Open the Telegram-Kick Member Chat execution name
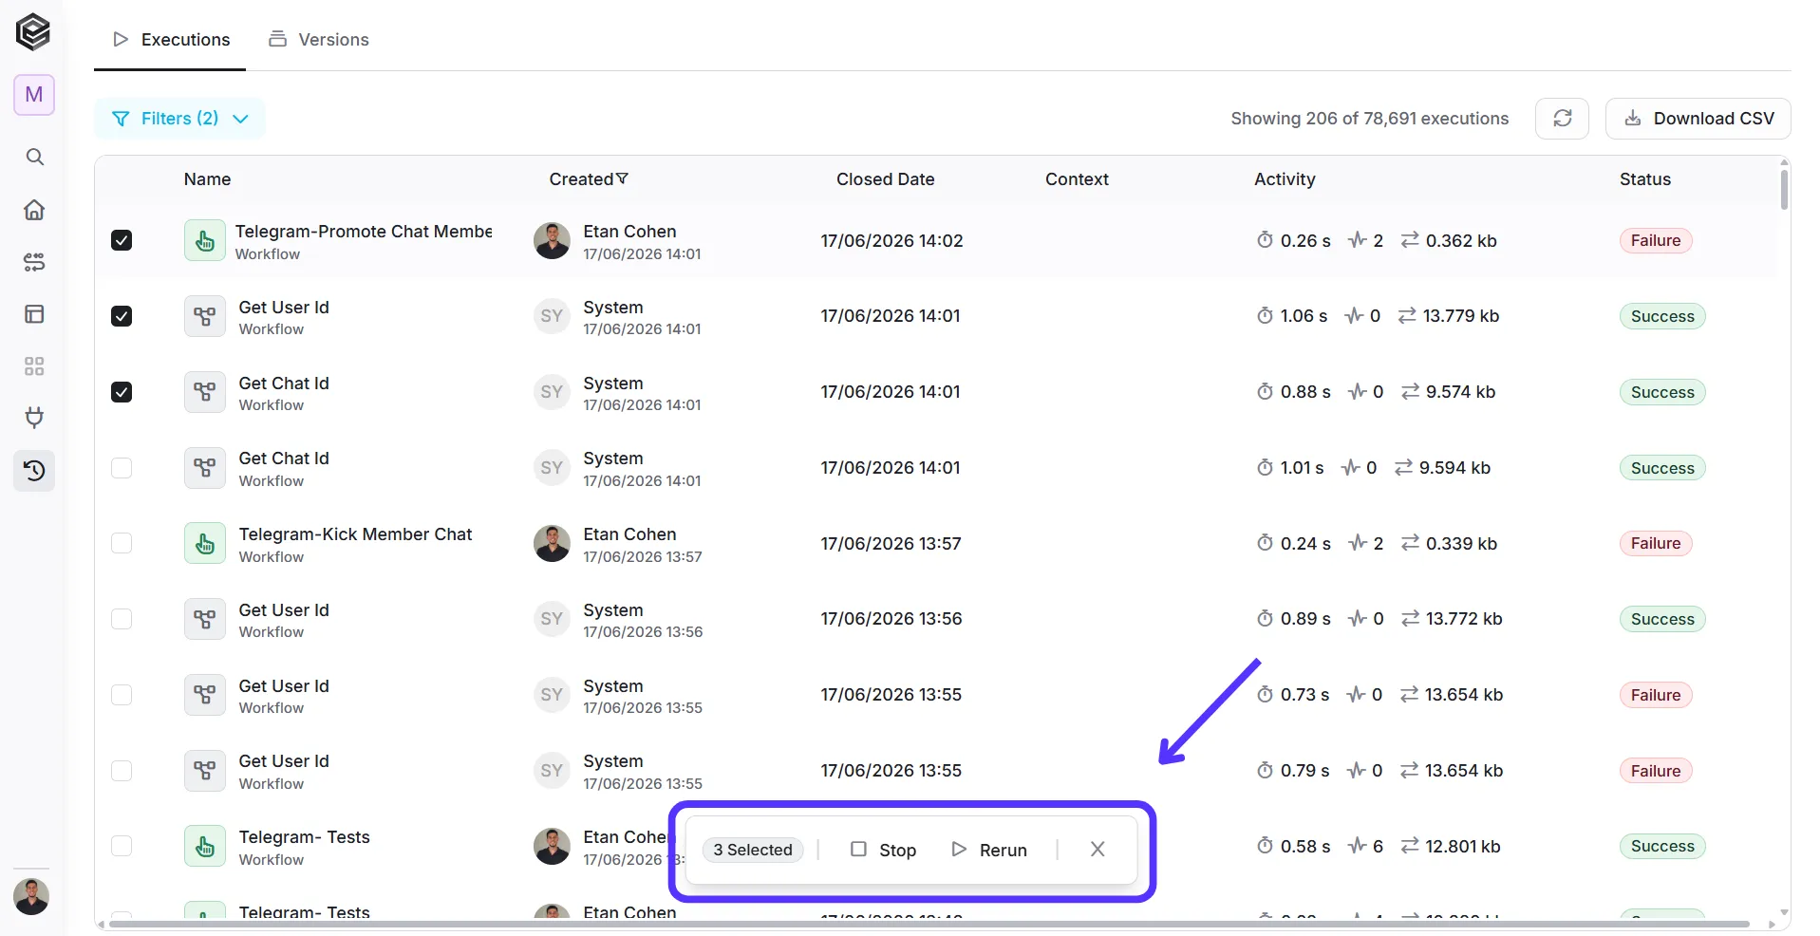The height and width of the screenshot is (936, 1820). click(355, 534)
